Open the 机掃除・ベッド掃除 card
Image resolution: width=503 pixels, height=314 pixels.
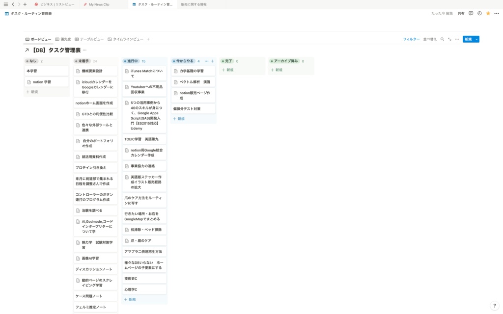pyautogui.click(x=144, y=230)
